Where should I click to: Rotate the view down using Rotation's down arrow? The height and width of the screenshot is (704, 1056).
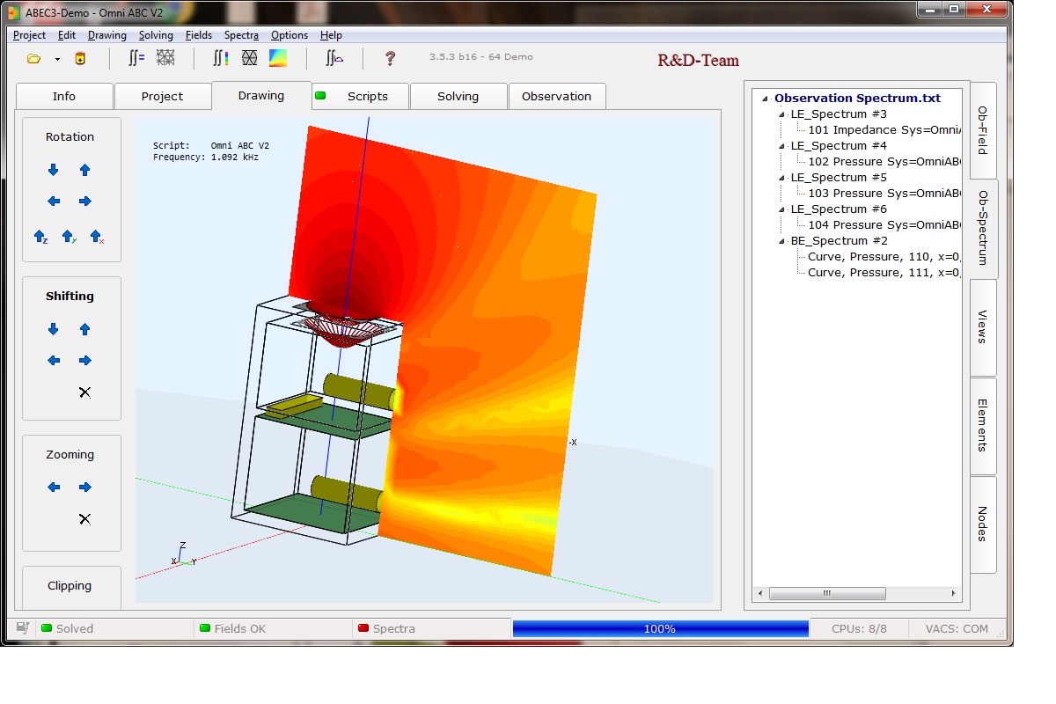coord(54,170)
